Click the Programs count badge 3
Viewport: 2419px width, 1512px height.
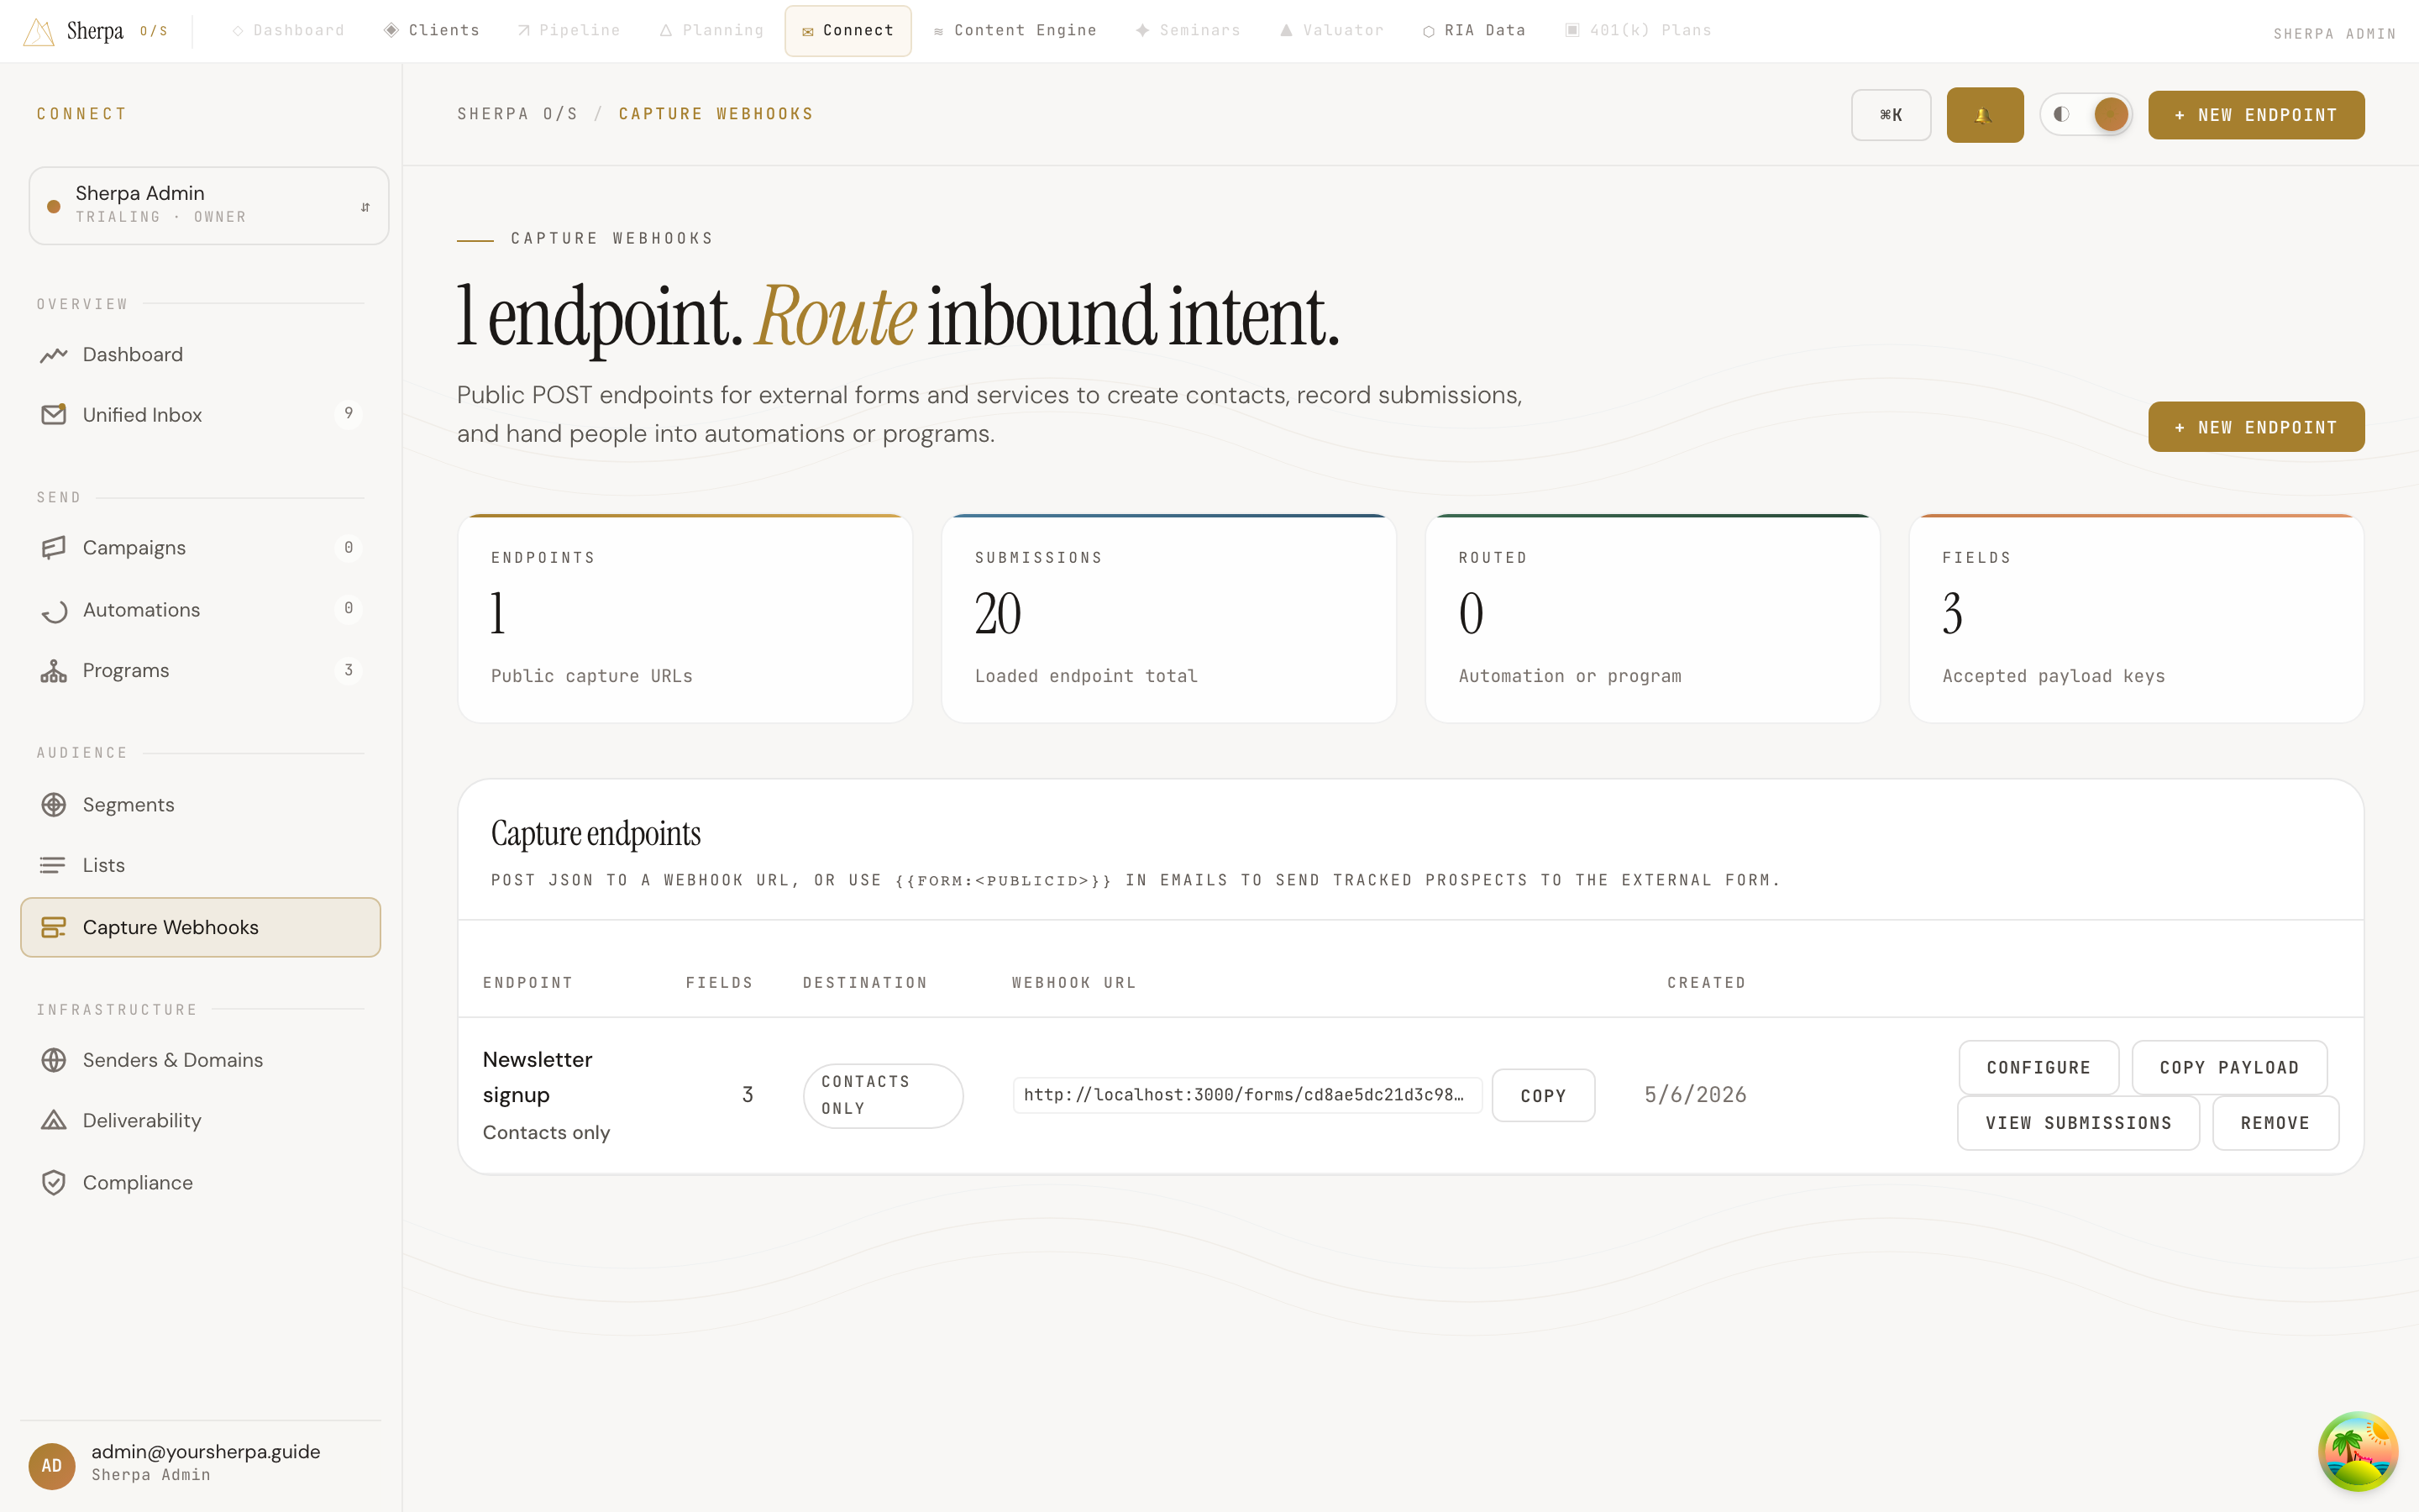click(348, 670)
